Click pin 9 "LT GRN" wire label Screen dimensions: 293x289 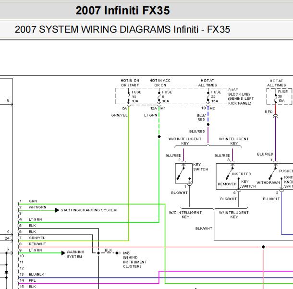coord(36,250)
